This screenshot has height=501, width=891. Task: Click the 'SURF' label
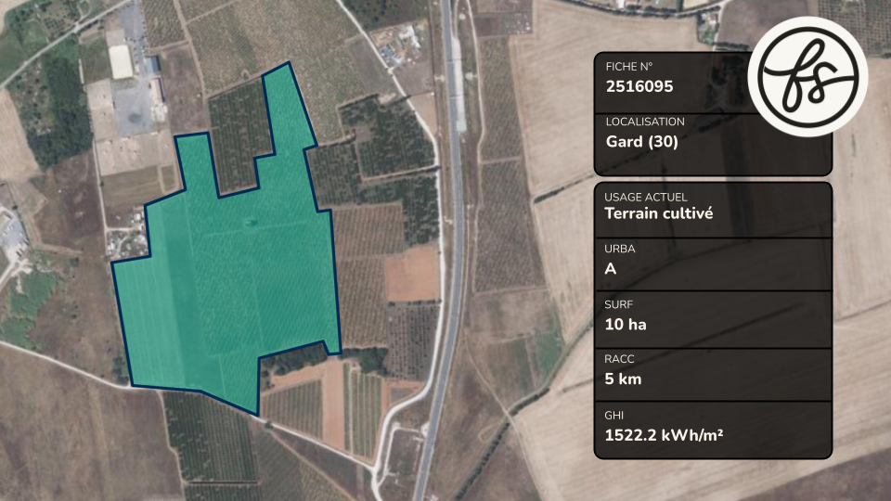pos(619,304)
